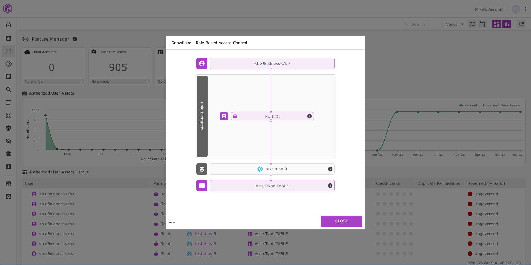Open the Views dropdown

[455, 24]
